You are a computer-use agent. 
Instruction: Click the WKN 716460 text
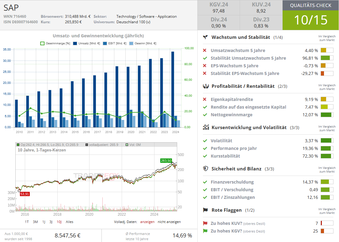(x=15, y=17)
